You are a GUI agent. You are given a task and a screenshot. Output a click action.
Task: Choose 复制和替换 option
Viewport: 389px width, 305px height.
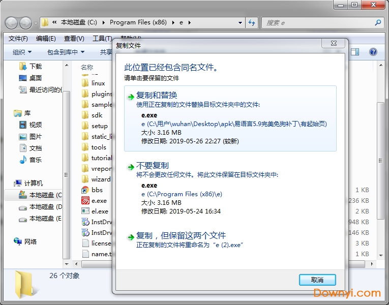pyautogui.click(x=157, y=95)
